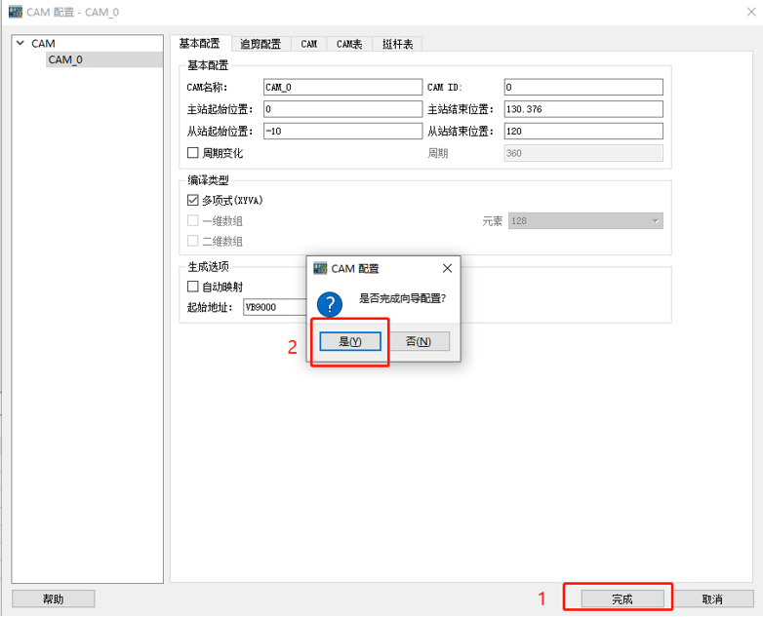Click the small CAM 配置 dialog title icon

click(x=320, y=268)
